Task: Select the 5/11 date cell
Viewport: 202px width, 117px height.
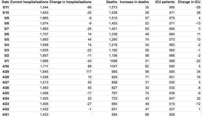Action: click(x=6, y=7)
